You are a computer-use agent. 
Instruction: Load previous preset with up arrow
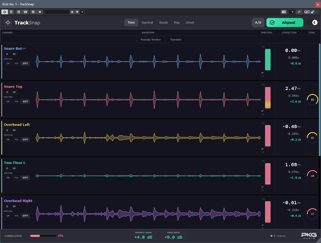click(72, 12)
